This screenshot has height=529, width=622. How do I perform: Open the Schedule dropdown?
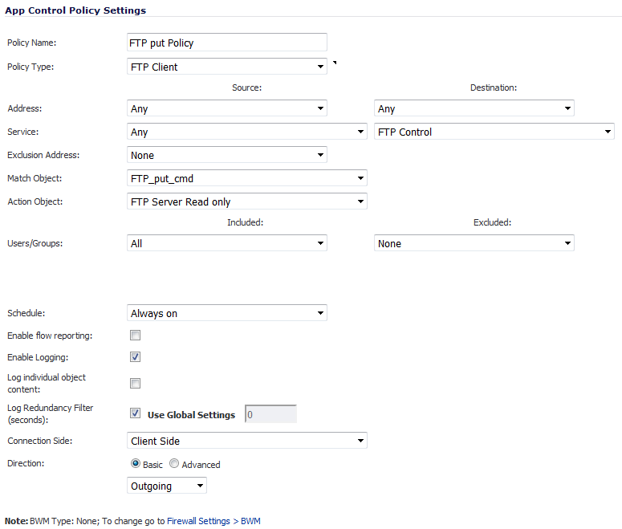tap(227, 313)
